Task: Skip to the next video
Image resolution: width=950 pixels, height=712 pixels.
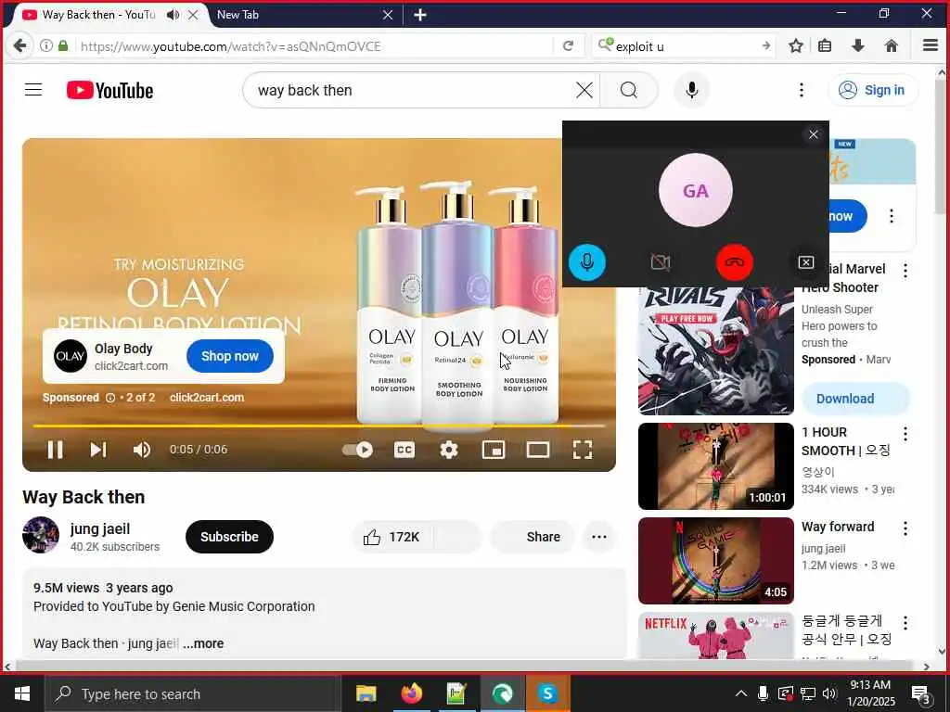Action: [x=98, y=450]
